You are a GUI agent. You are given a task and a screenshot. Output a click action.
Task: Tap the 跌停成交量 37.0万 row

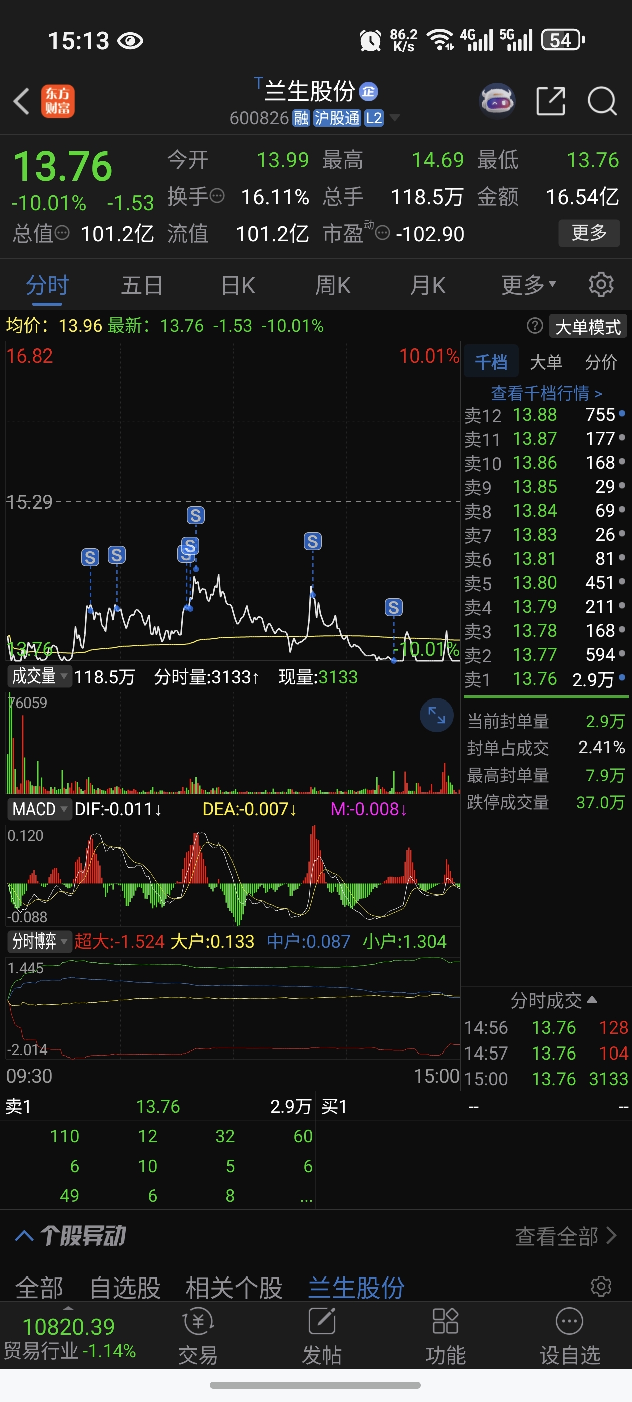(x=545, y=802)
